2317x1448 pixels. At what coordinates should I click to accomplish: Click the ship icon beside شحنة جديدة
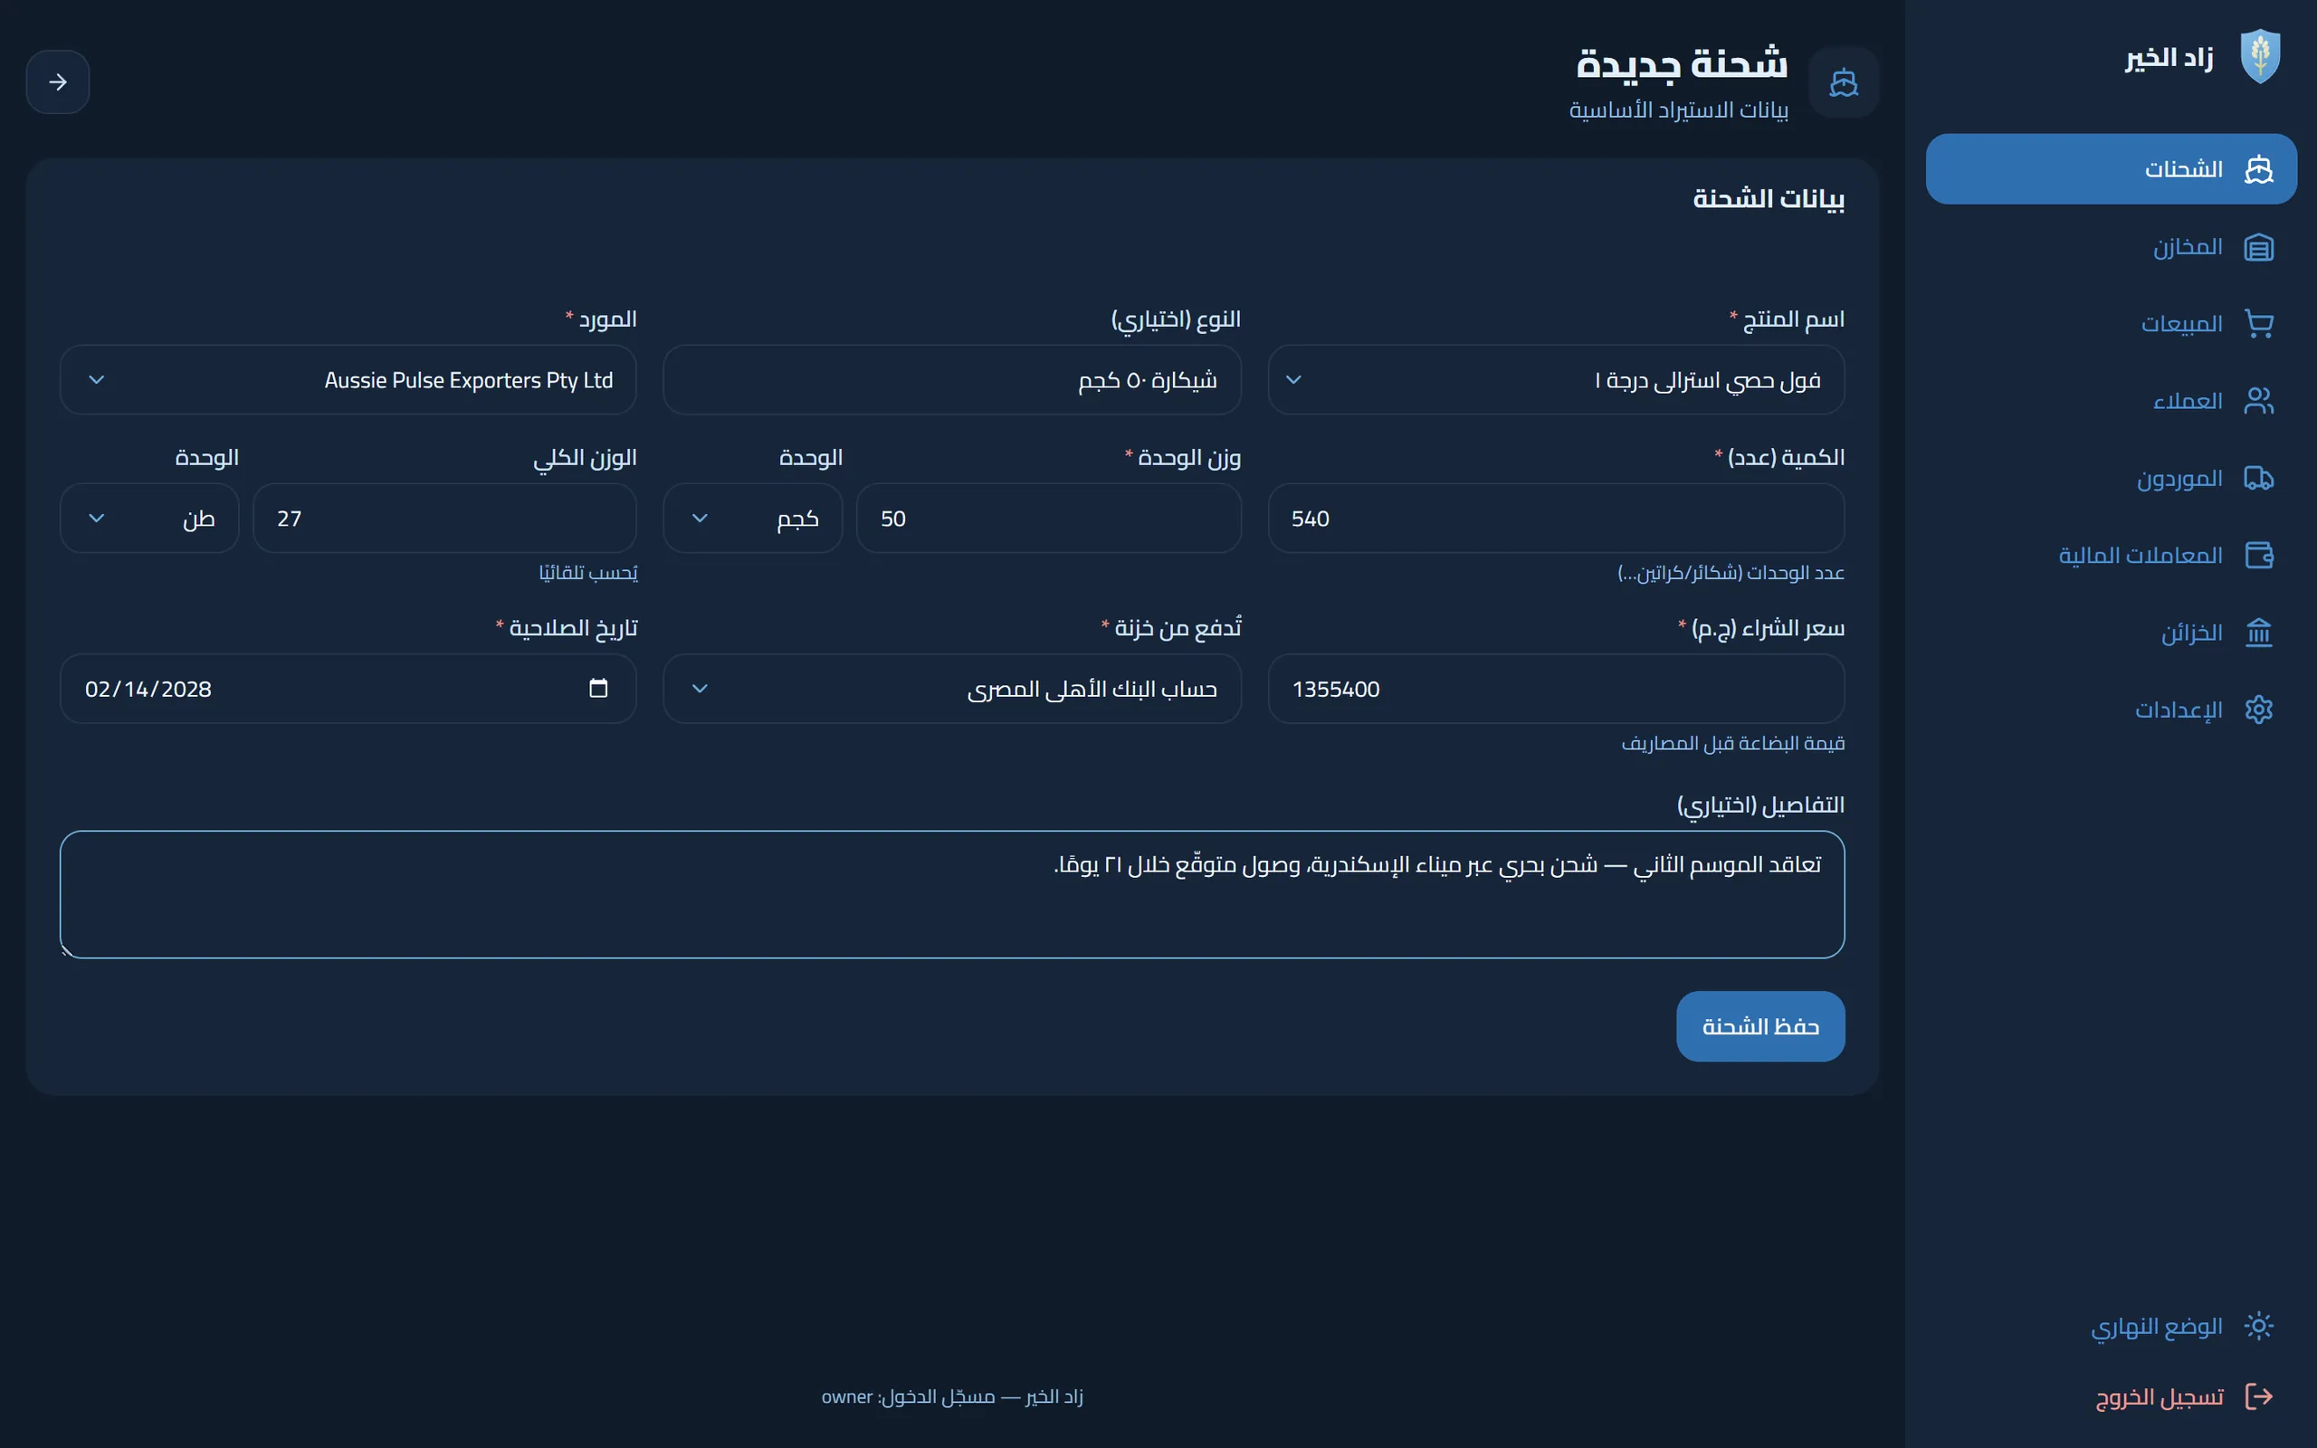(x=1843, y=82)
